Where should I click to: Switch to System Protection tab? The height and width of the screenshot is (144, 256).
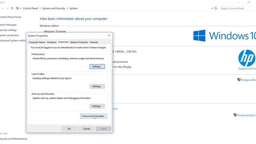point(79,42)
